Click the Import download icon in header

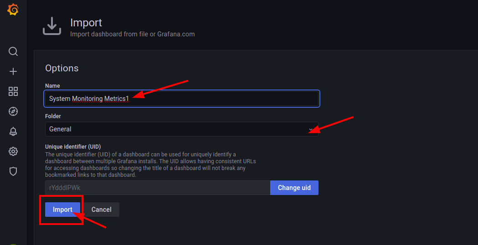click(52, 26)
